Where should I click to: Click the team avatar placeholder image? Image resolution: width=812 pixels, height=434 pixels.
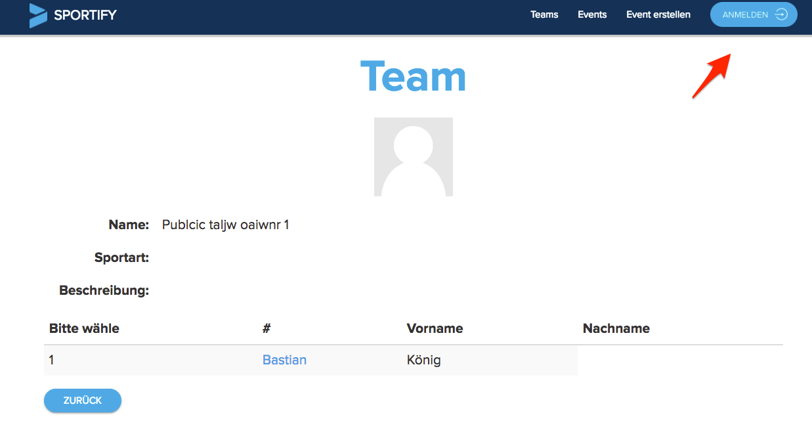point(413,156)
